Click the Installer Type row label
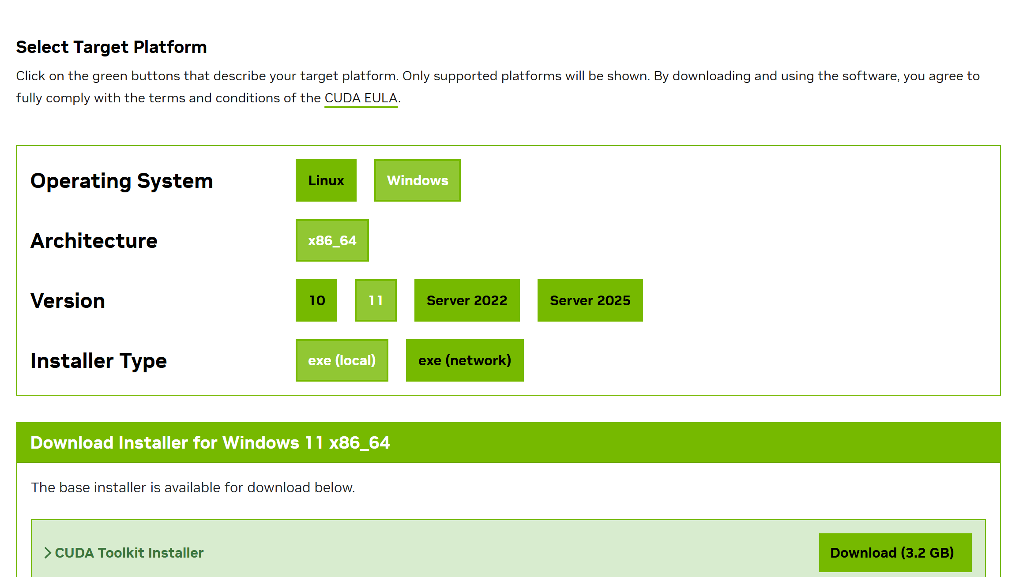 click(x=99, y=361)
